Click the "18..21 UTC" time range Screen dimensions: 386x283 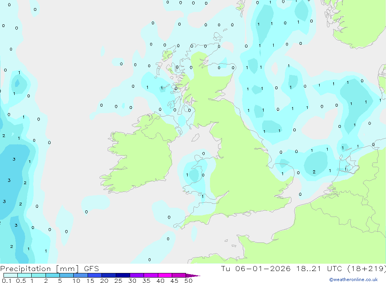319,269
